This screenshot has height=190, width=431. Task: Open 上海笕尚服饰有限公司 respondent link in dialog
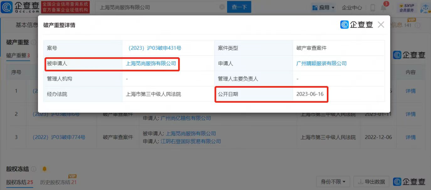coord(151,63)
